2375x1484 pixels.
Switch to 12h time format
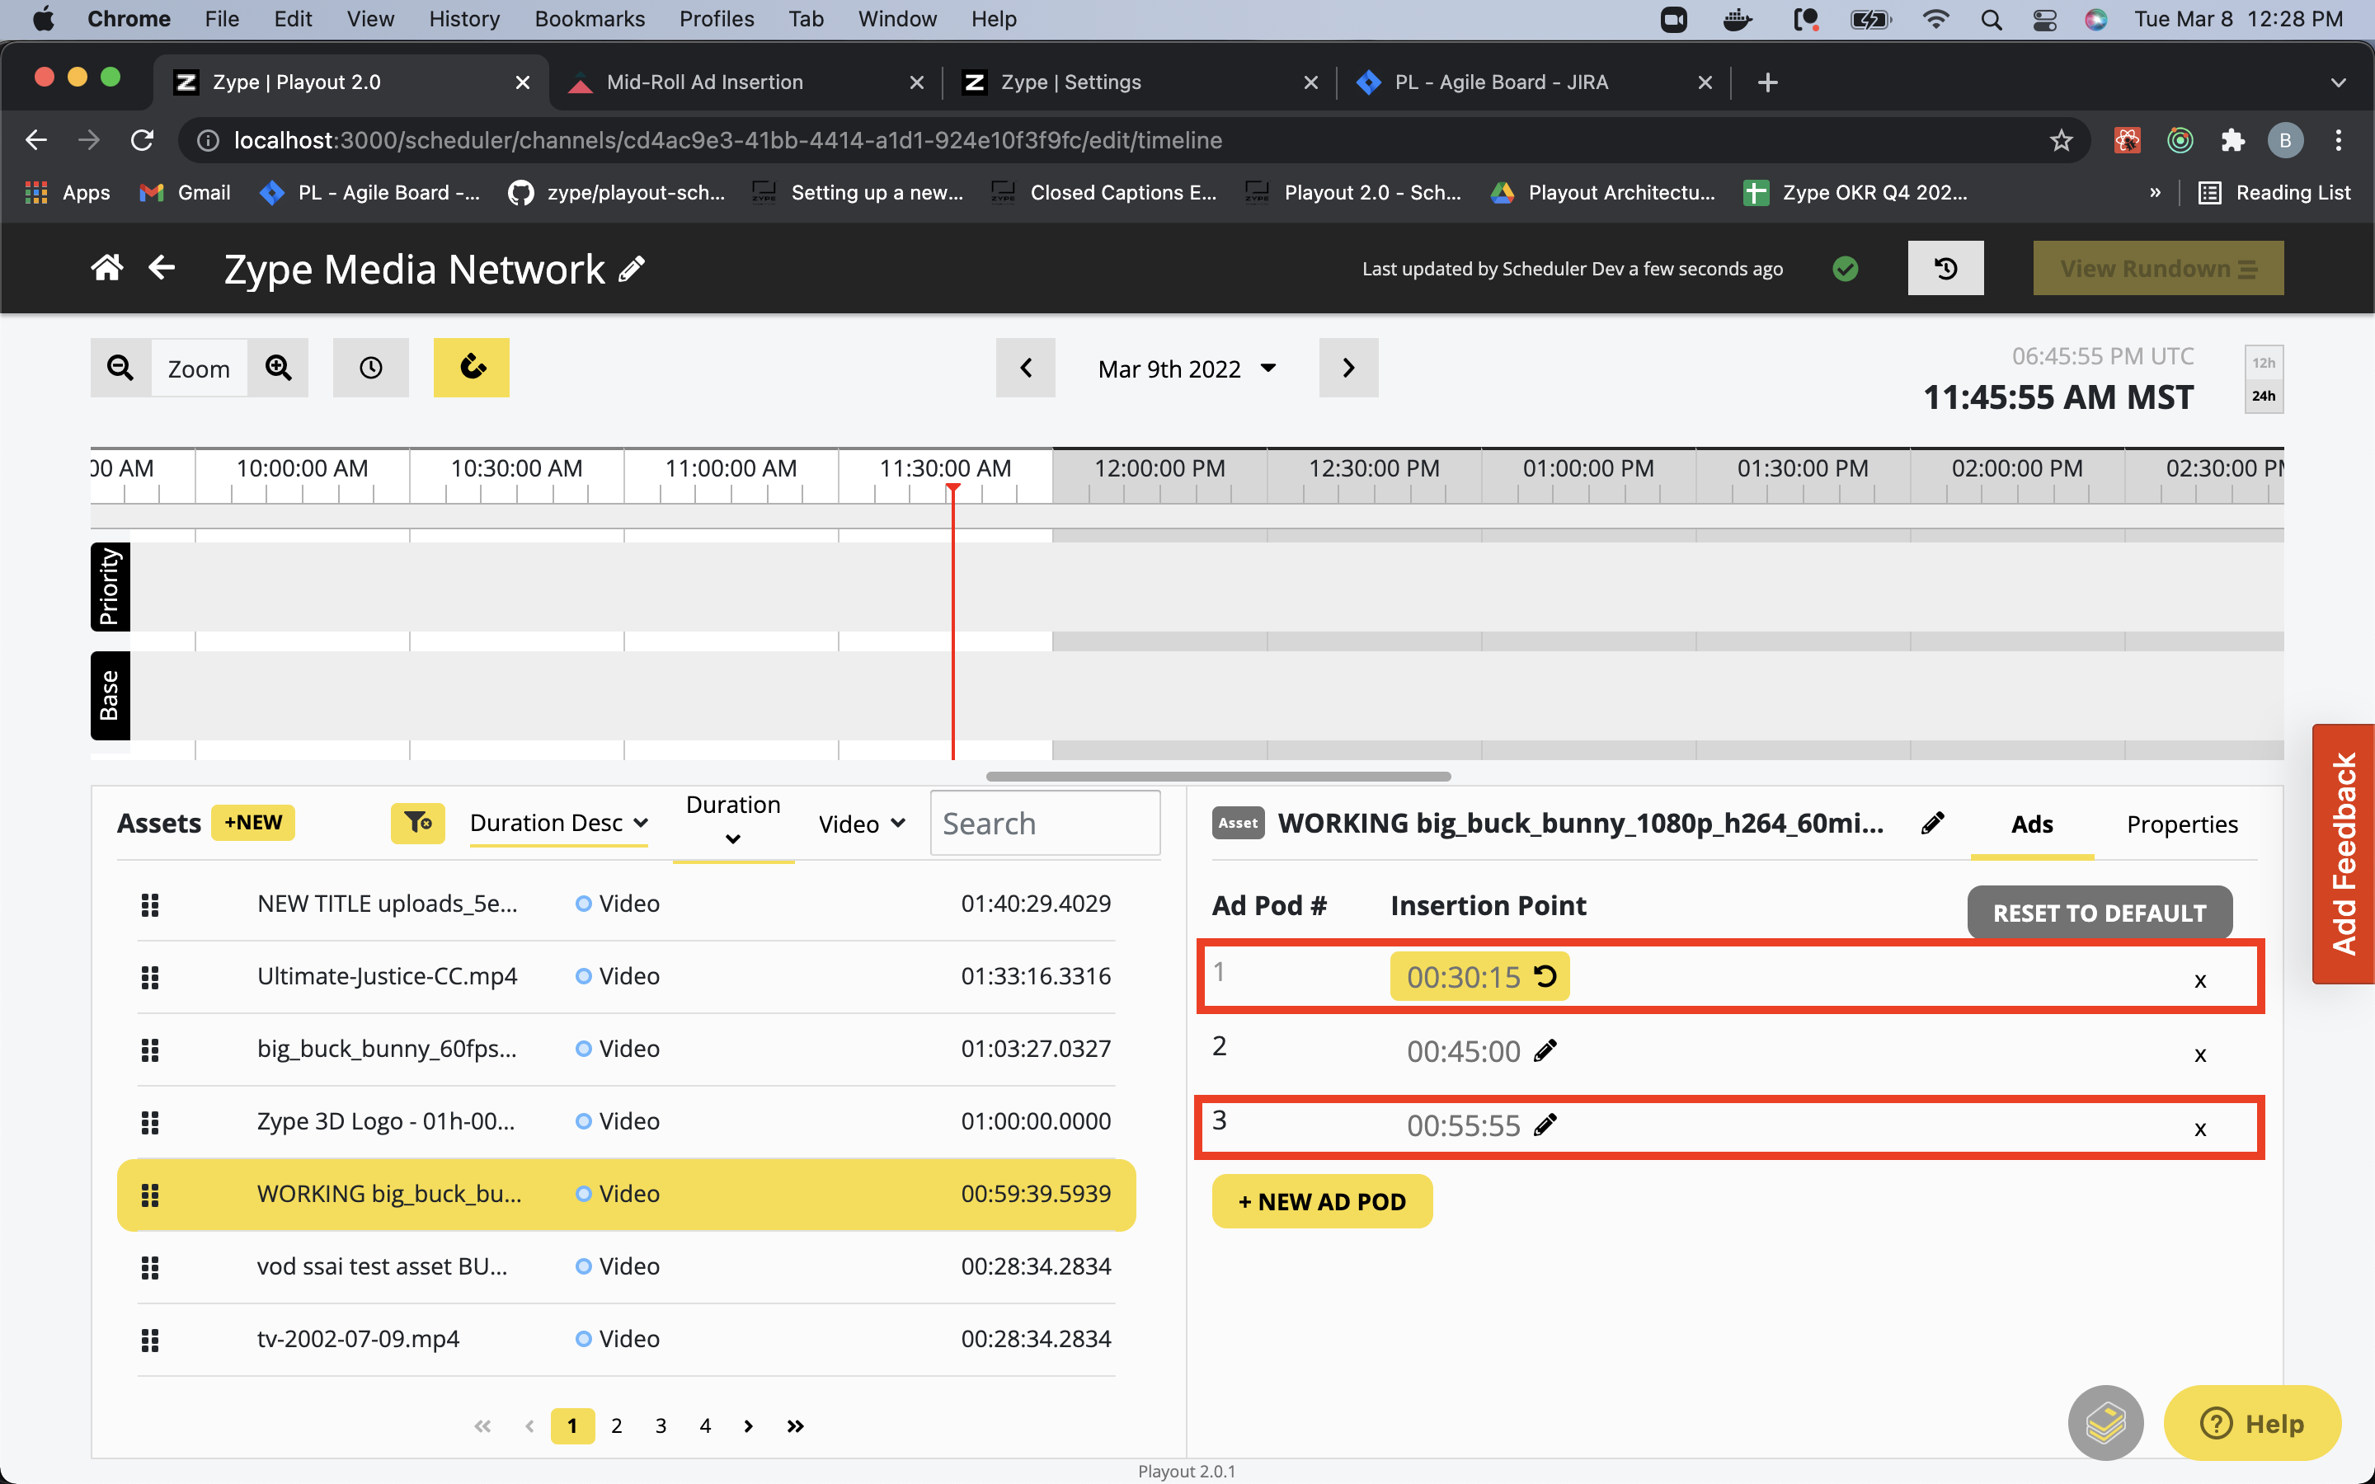[x=2263, y=362]
